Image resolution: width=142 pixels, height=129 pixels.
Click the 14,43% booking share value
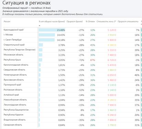pos(61,35)
